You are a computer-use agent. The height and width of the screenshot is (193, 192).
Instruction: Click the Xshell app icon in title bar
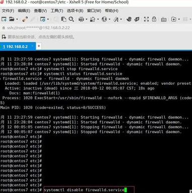coord(2,3)
